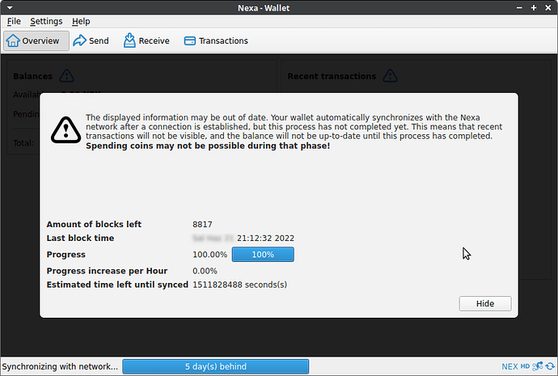Click the Recent transactions warning icon

(391, 76)
